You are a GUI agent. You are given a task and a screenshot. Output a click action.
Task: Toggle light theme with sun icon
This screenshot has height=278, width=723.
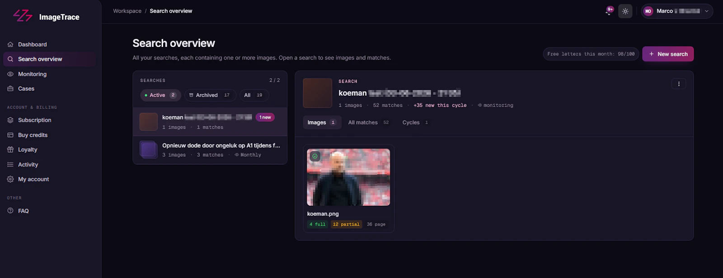(x=625, y=11)
